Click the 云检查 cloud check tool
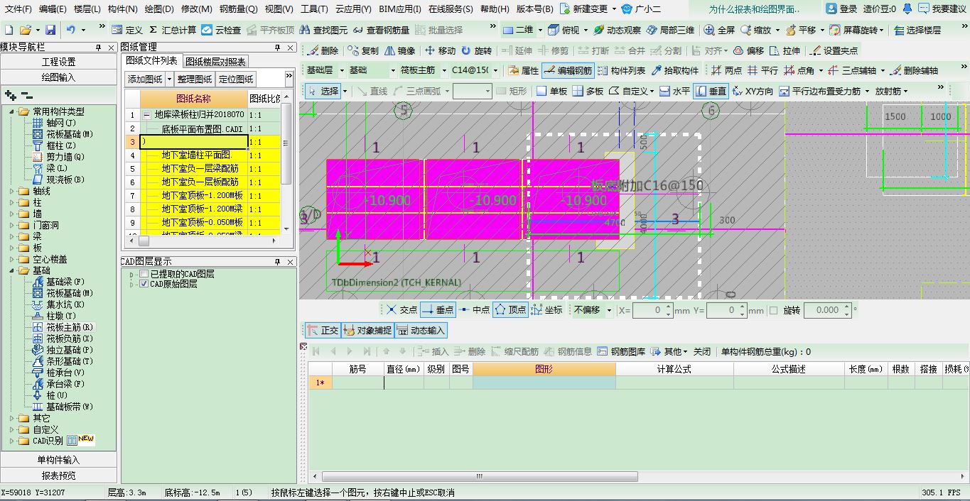This screenshot has height=501, width=970. click(x=221, y=31)
